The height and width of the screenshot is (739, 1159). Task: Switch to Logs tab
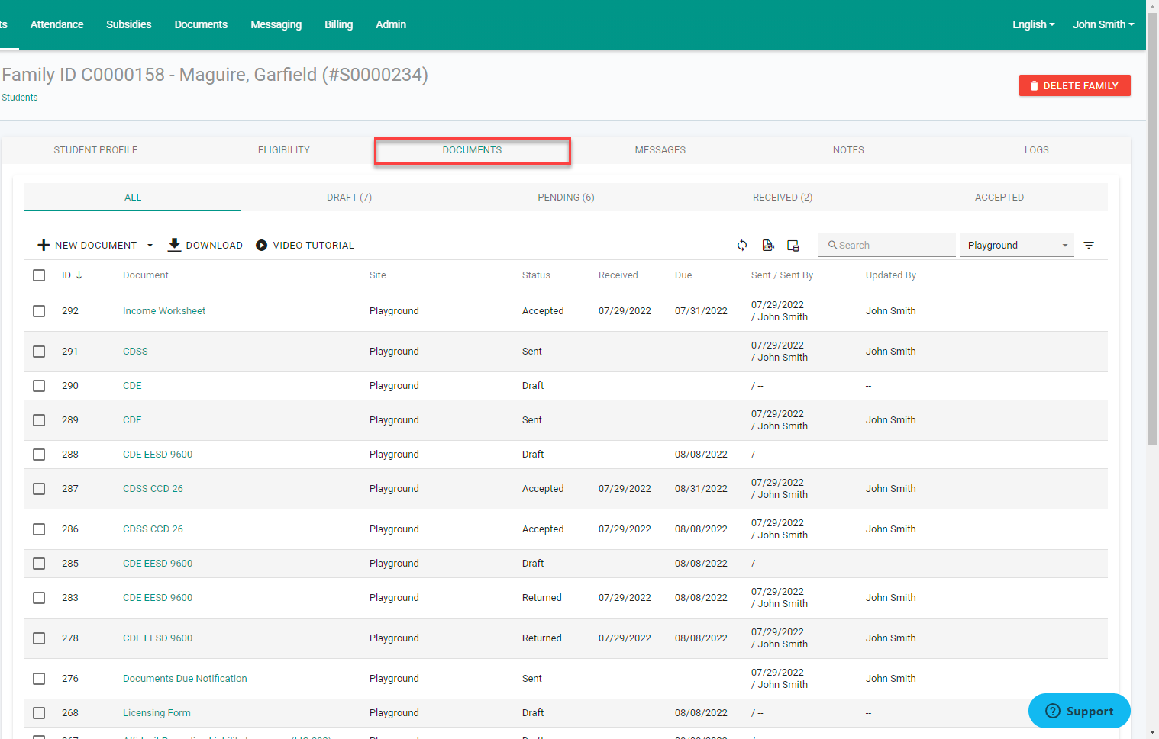pyautogui.click(x=1036, y=150)
